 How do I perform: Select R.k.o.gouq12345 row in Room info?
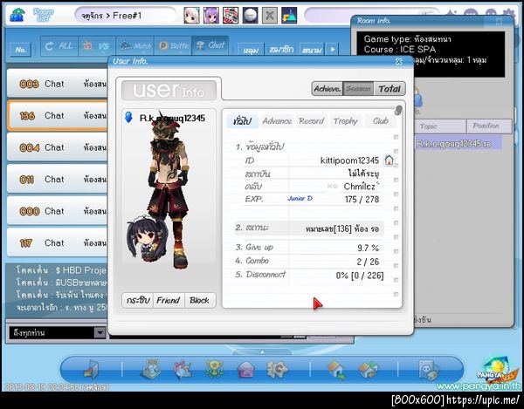[x=458, y=143]
